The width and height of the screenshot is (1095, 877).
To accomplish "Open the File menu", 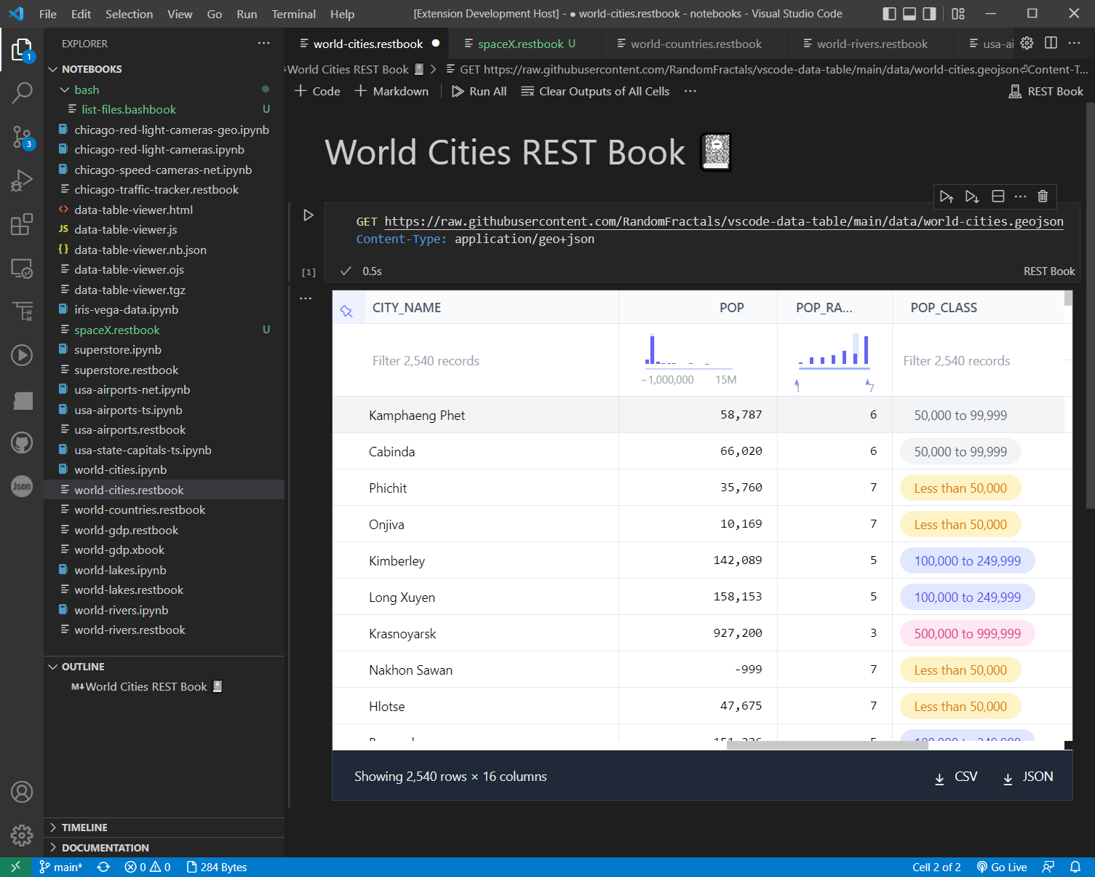I will click(x=48, y=14).
